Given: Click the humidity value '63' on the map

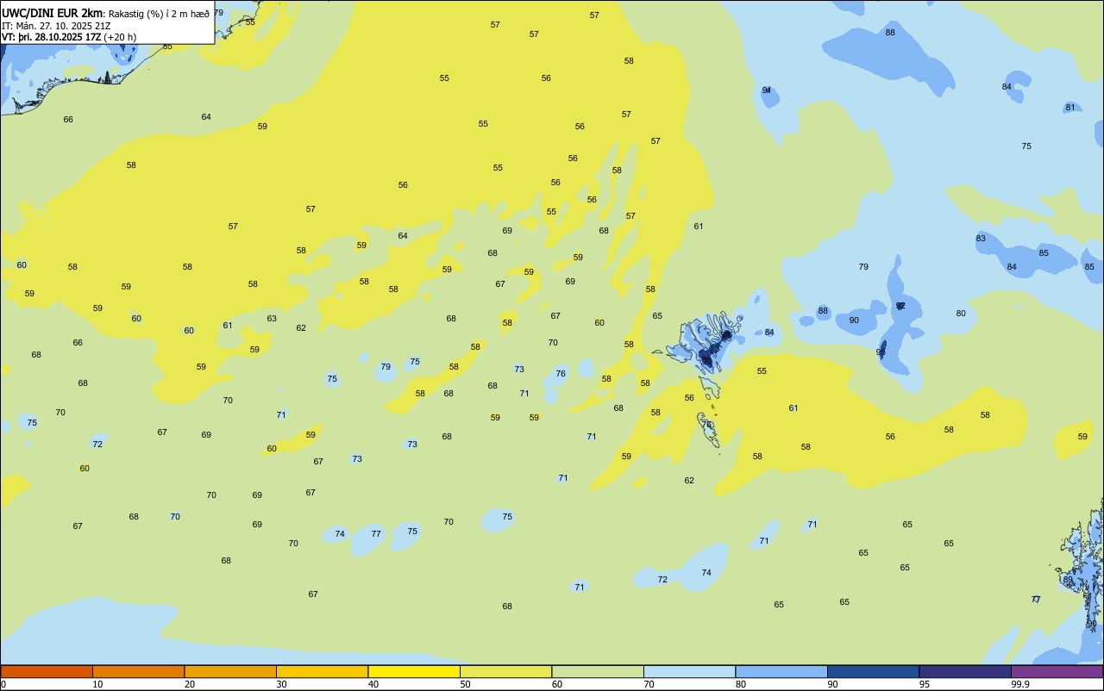Looking at the screenshot, I should pyautogui.click(x=272, y=319).
